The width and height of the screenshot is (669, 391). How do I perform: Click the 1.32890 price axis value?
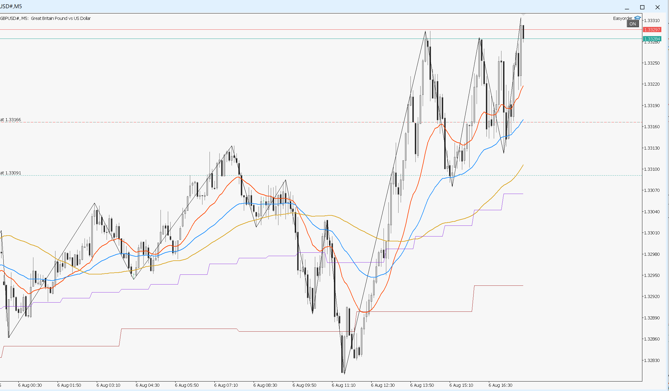(x=652, y=318)
